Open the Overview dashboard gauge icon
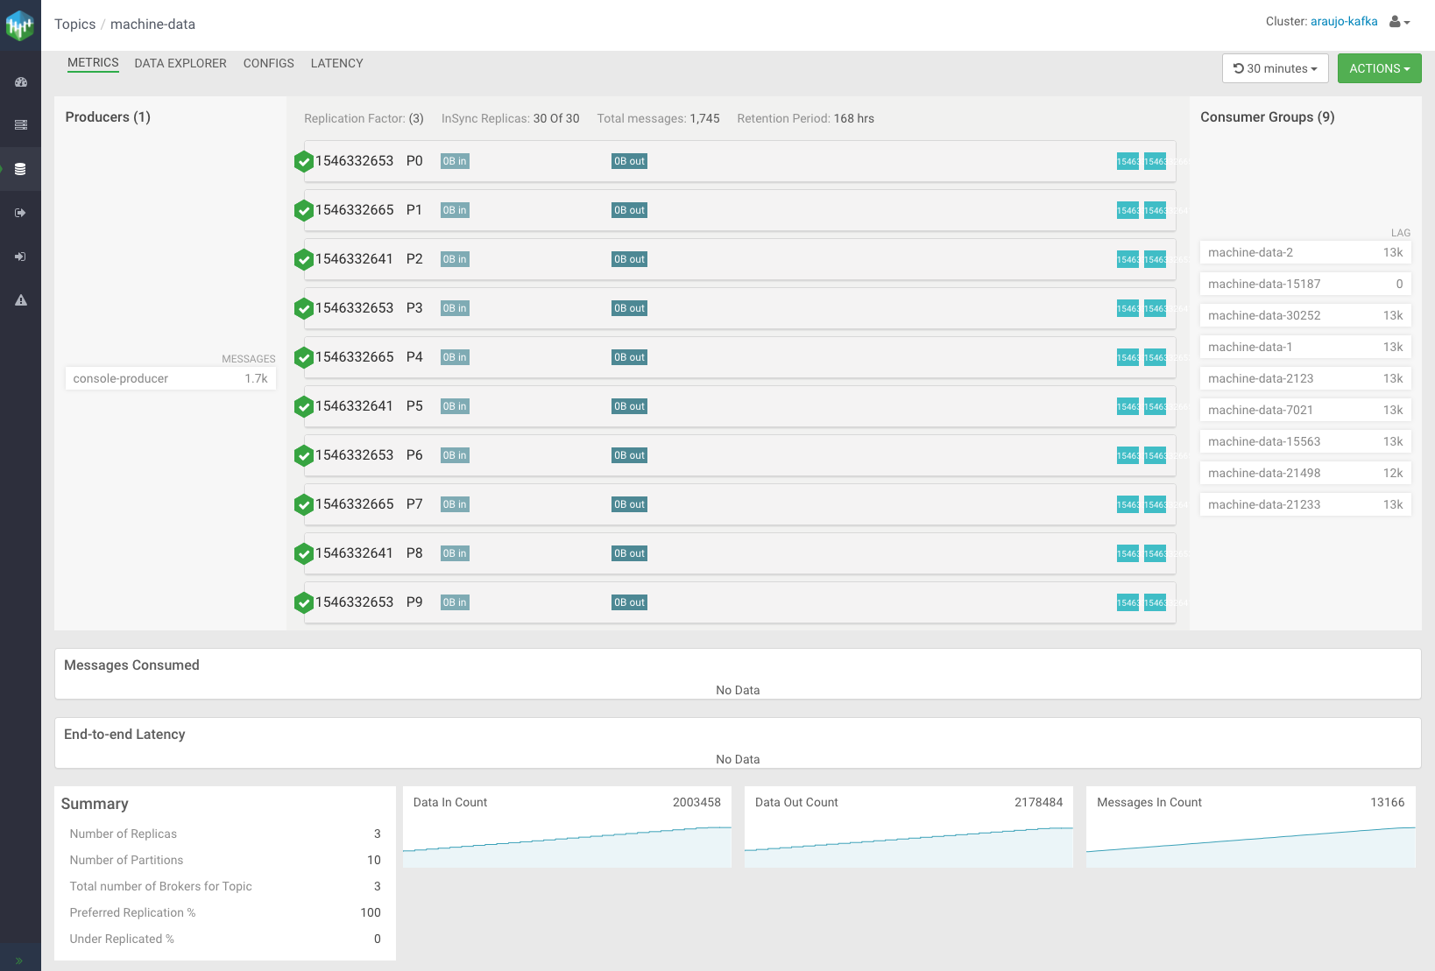Image resolution: width=1435 pixels, height=971 pixels. [20, 82]
